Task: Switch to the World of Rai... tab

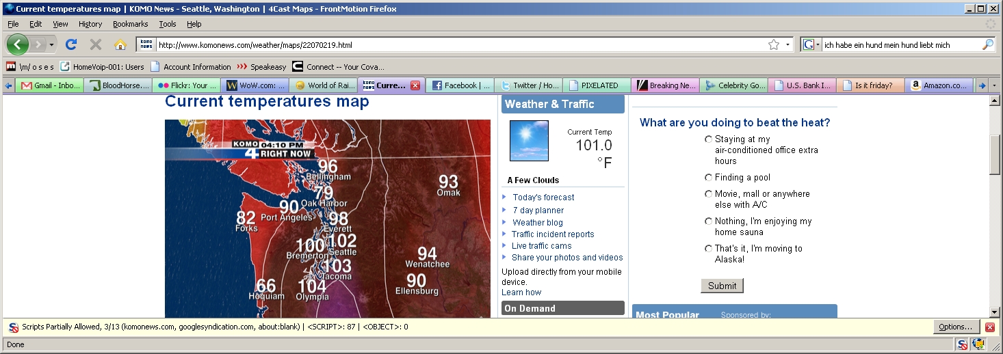Action: pos(324,85)
